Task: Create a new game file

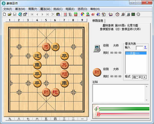Action: coord(4,14)
